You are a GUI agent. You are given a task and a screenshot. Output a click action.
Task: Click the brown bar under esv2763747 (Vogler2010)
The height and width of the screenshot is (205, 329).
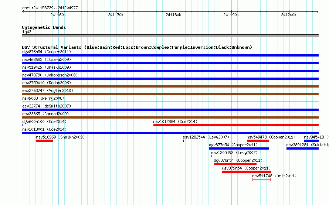(170, 94)
